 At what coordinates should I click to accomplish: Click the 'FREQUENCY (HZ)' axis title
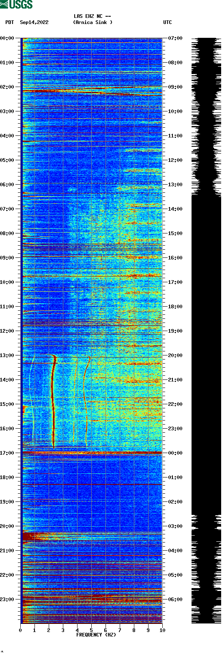tap(95, 635)
